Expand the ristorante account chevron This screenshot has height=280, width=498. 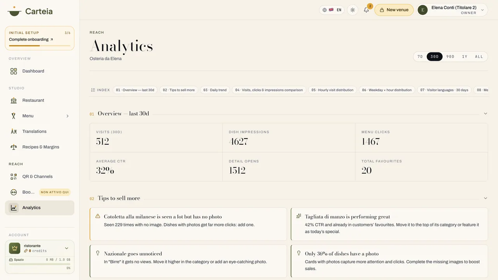67,248
